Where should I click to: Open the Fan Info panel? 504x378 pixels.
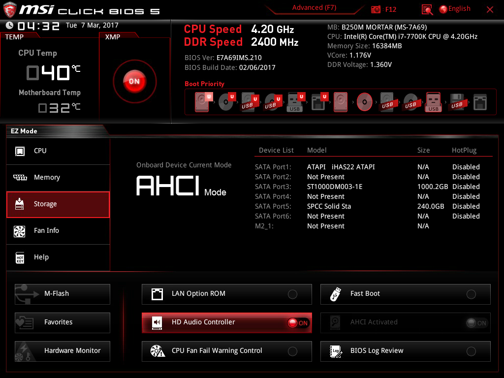tap(58, 231)
